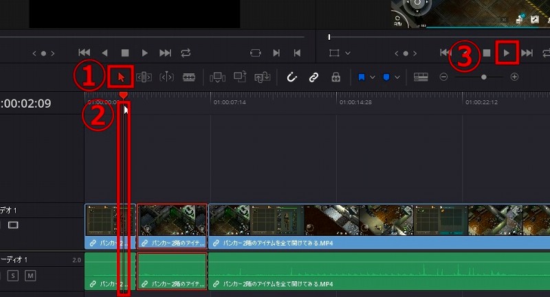Expand the blue marker color dropdown
This screenshot has width=550, height=297.
(397, 78)
